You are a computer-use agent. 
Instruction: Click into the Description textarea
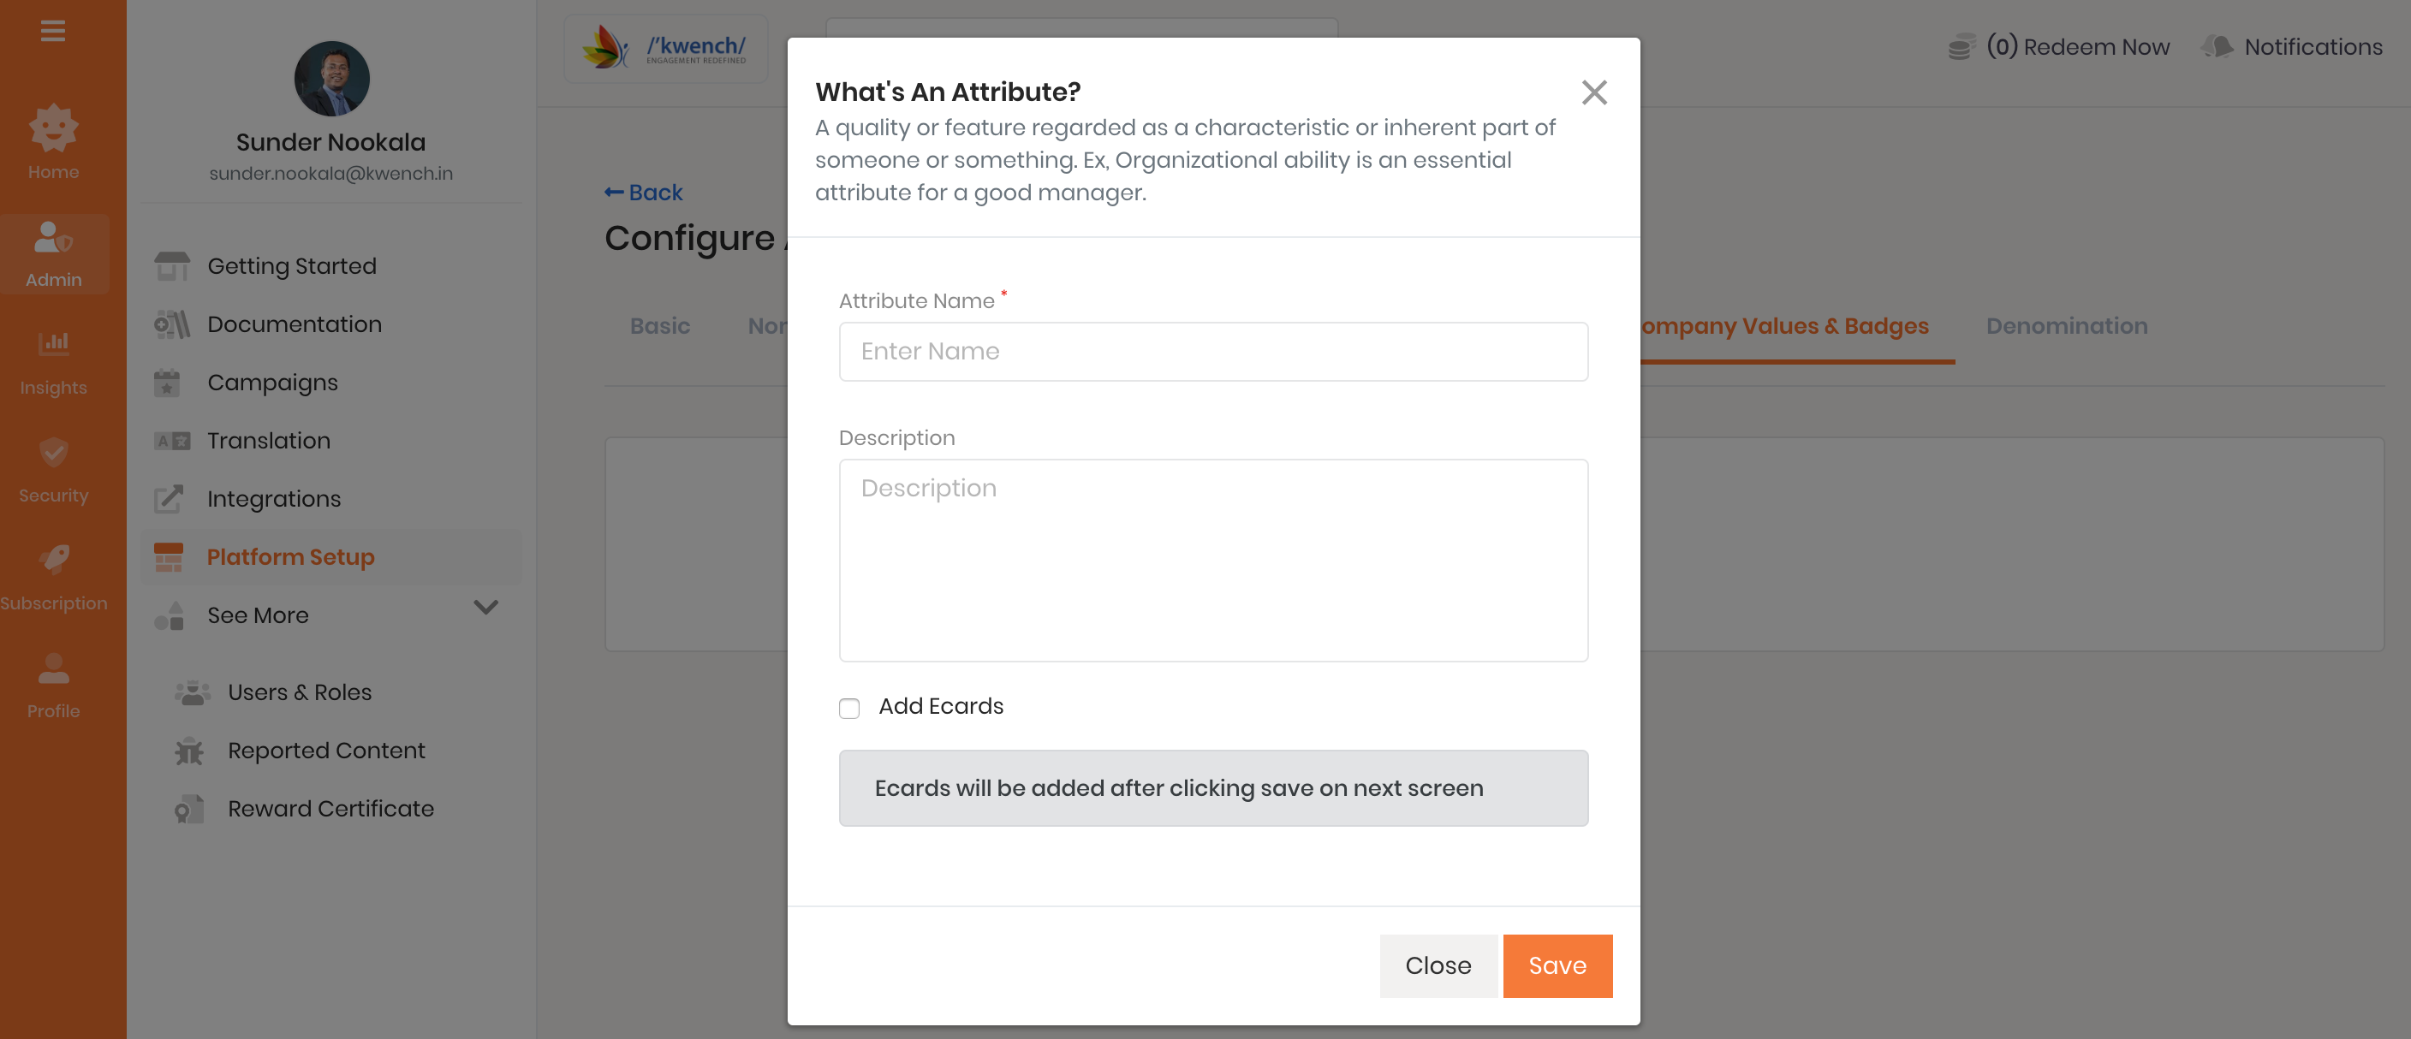click(x=1213, y=559)
